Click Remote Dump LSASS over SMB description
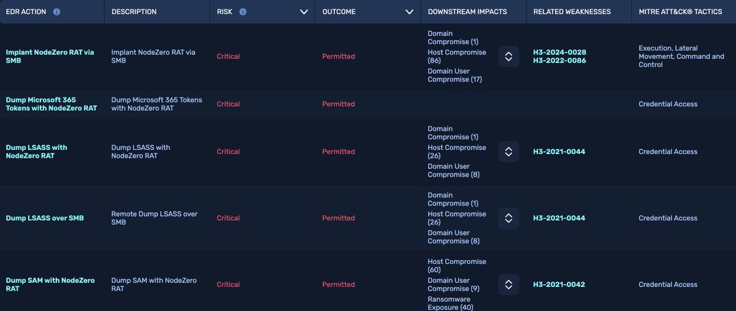 (155, 218)
